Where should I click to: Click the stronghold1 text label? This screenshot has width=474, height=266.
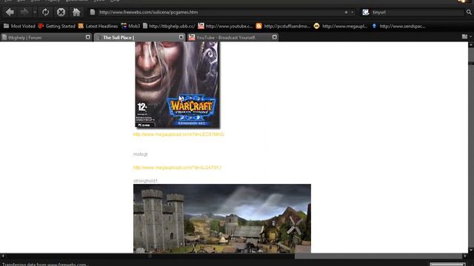click(x=145, y=180)
